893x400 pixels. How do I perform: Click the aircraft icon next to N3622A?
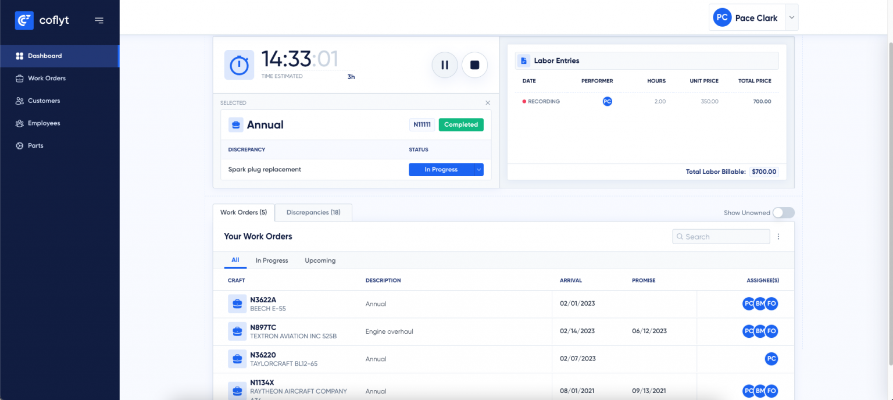[x=237, y=303]
